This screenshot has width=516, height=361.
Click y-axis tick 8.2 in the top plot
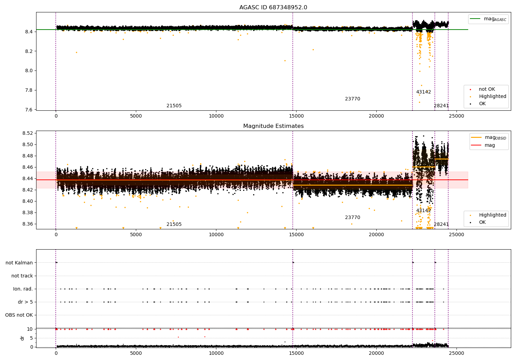pyautogui.click(x=29, y=51)
